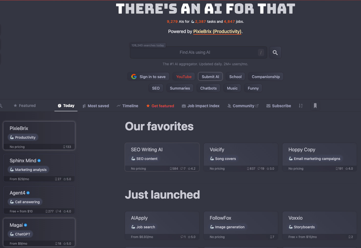This screenshot has height=248, width=361.
Task: Click the Find AIs using AI field
Action: point(198,52)
